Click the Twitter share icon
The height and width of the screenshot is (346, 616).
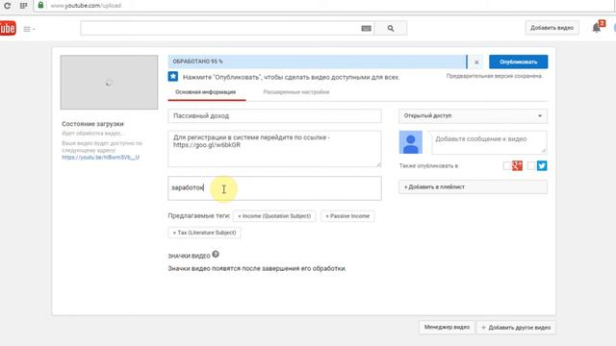542,166
